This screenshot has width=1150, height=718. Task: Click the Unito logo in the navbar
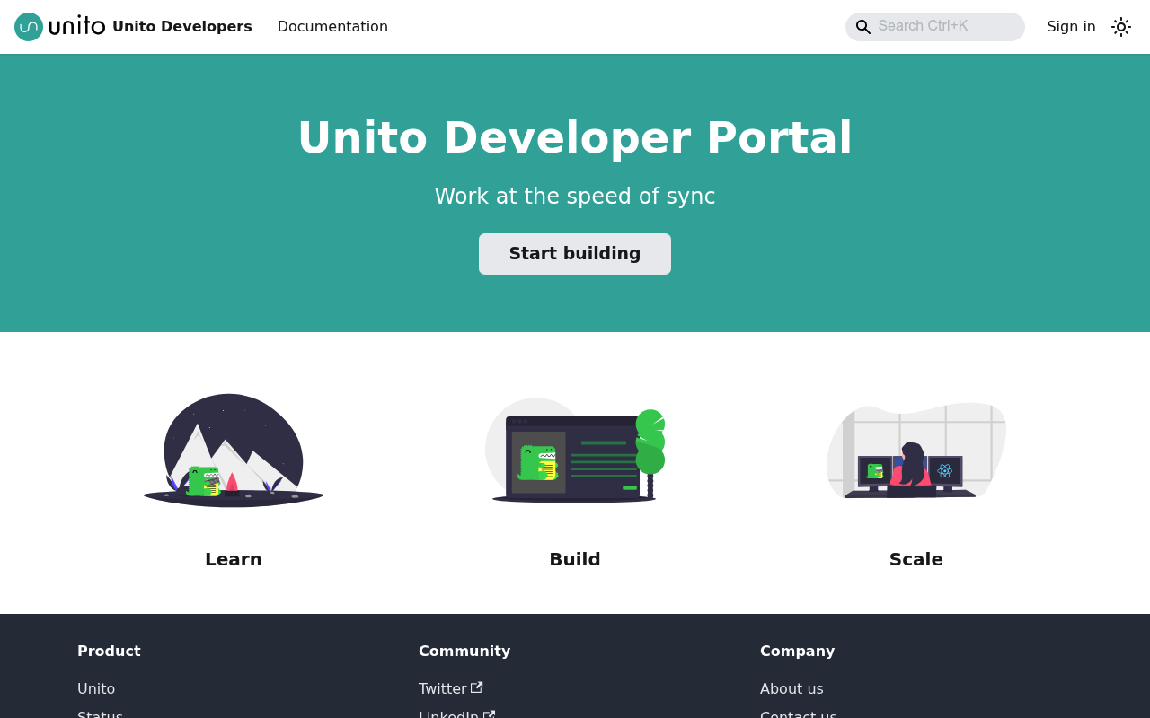pyautogui.click(x=60, y=26)
